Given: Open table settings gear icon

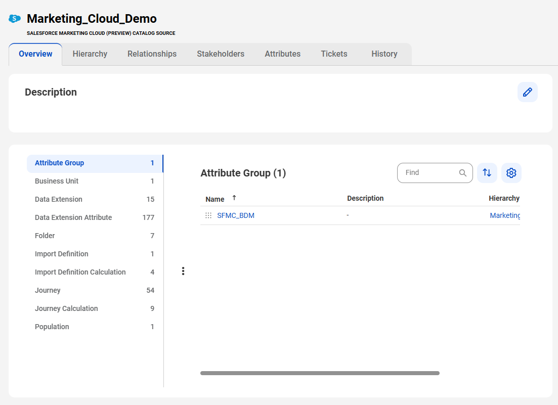Looking at the screenshot, I should click(511, 173).
